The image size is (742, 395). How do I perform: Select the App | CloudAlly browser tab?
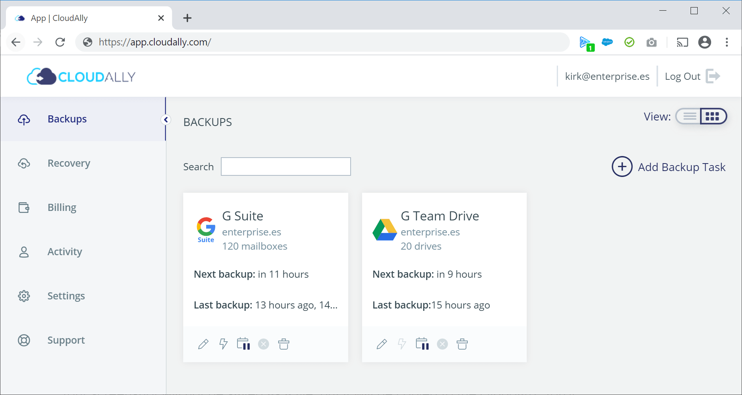click(89, 18)
